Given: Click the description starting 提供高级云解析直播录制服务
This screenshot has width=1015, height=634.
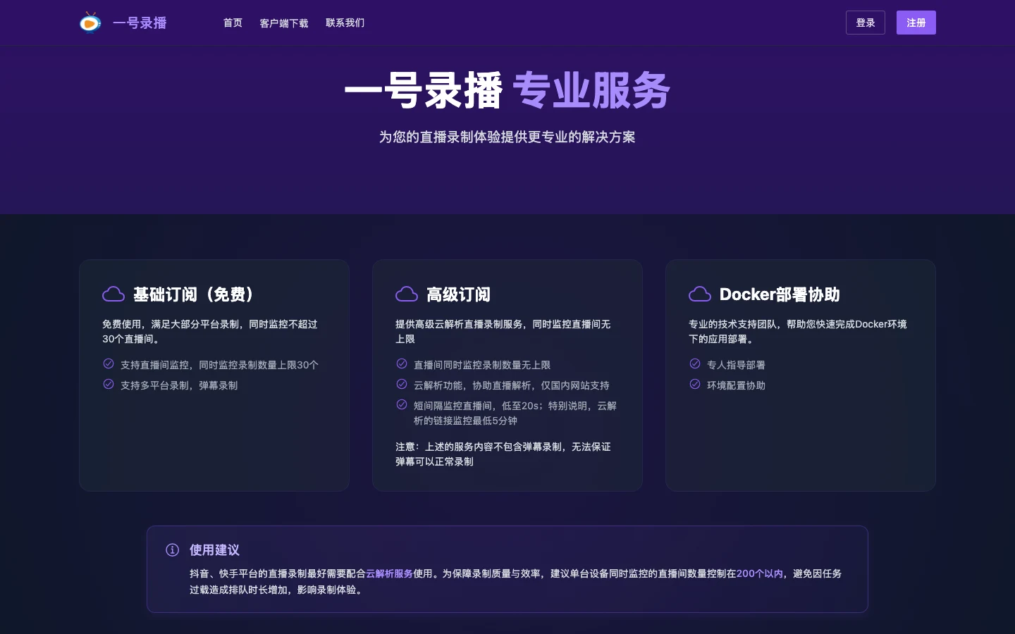Looking at the screenshot, I should (x=503, y=332).
